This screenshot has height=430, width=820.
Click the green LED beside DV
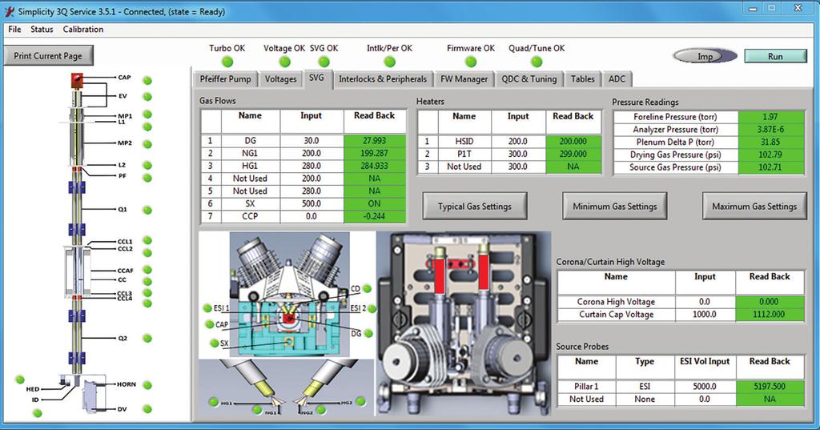click(147, 408)
